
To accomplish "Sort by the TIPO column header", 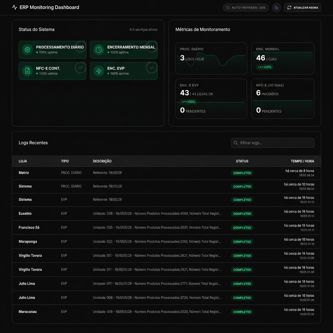I will 65,161.
